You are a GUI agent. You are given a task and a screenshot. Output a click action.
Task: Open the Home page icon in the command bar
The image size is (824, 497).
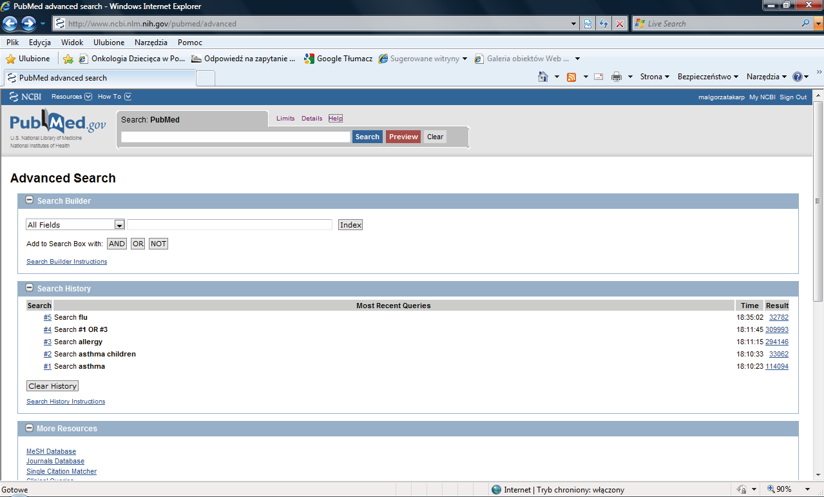pyautogui.click(x=543, y=77)
